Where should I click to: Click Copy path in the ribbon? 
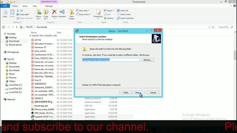pos(23,14)
